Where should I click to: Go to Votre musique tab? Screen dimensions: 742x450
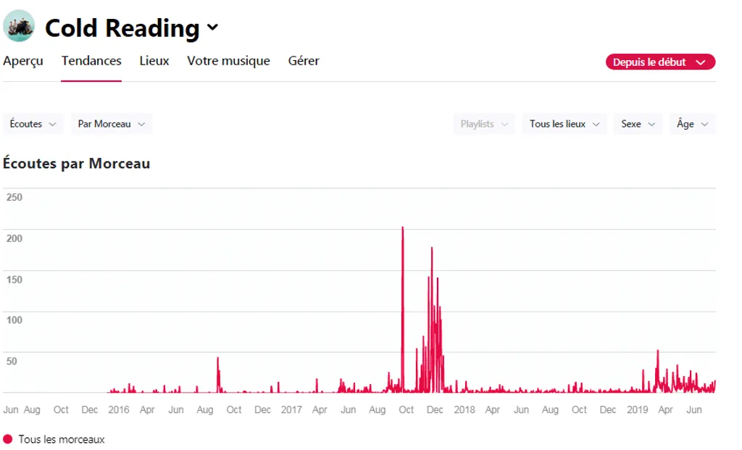[228, 61]
